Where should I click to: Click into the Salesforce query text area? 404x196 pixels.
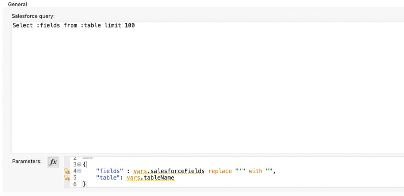(208, 88)
